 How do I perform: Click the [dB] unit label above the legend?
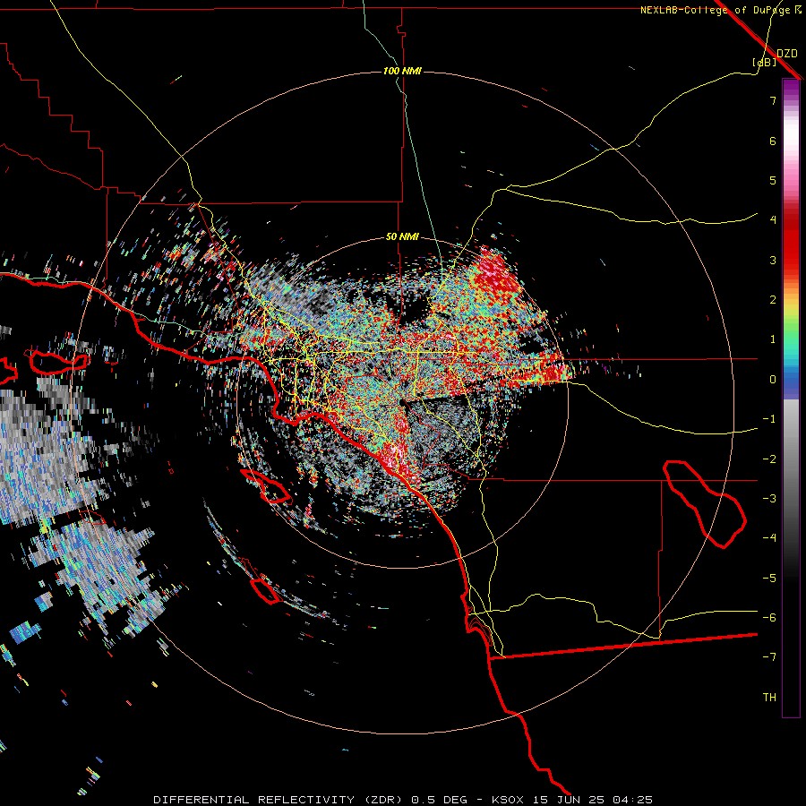(765, 62)
